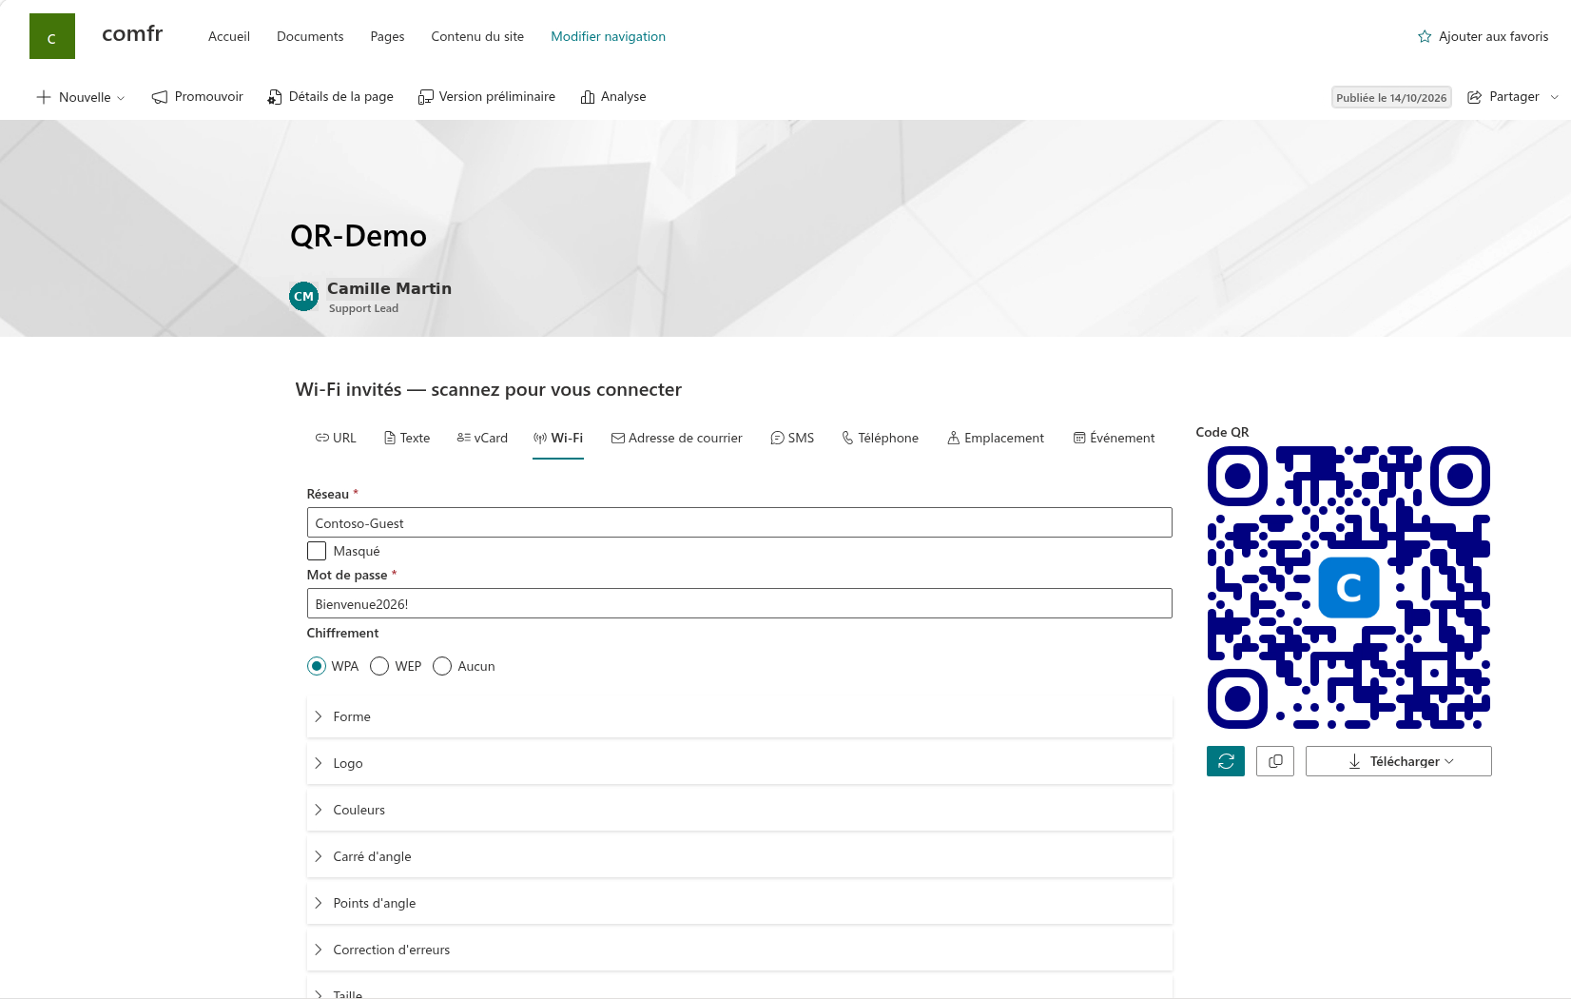Select the Aucun encryption option

[x=442, y=666]
